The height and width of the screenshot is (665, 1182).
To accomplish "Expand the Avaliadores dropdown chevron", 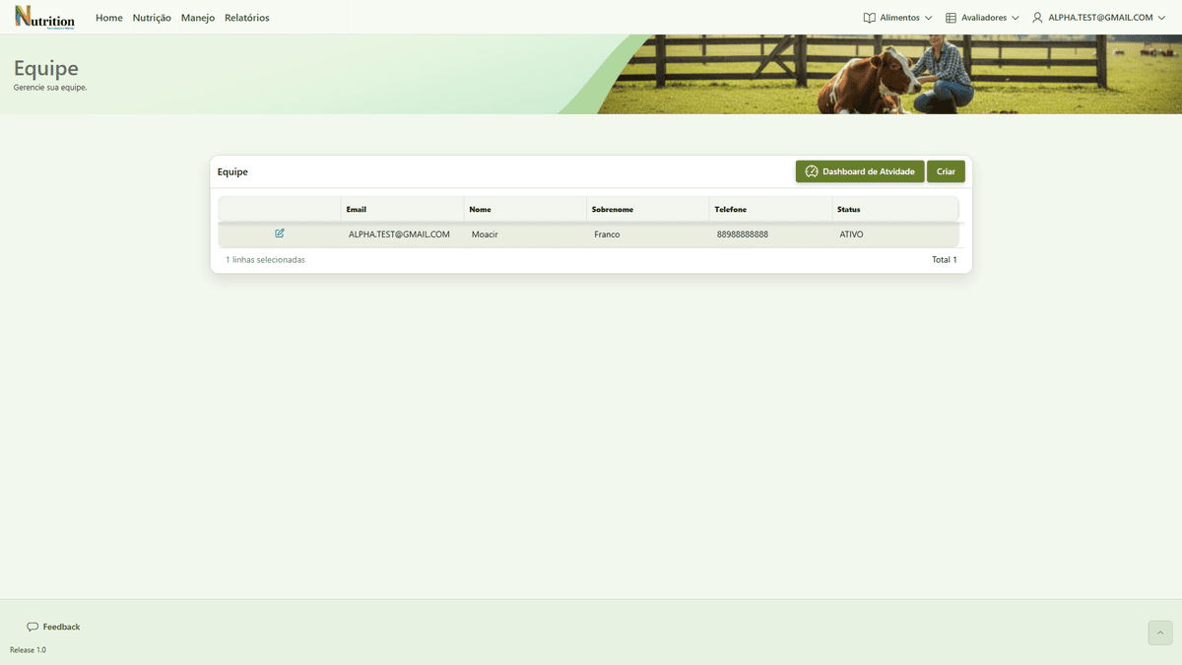I will (x=1016, y=18).
